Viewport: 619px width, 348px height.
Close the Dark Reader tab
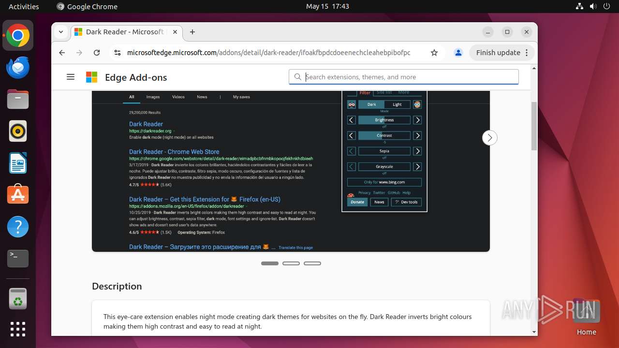(x=175, y=32)
